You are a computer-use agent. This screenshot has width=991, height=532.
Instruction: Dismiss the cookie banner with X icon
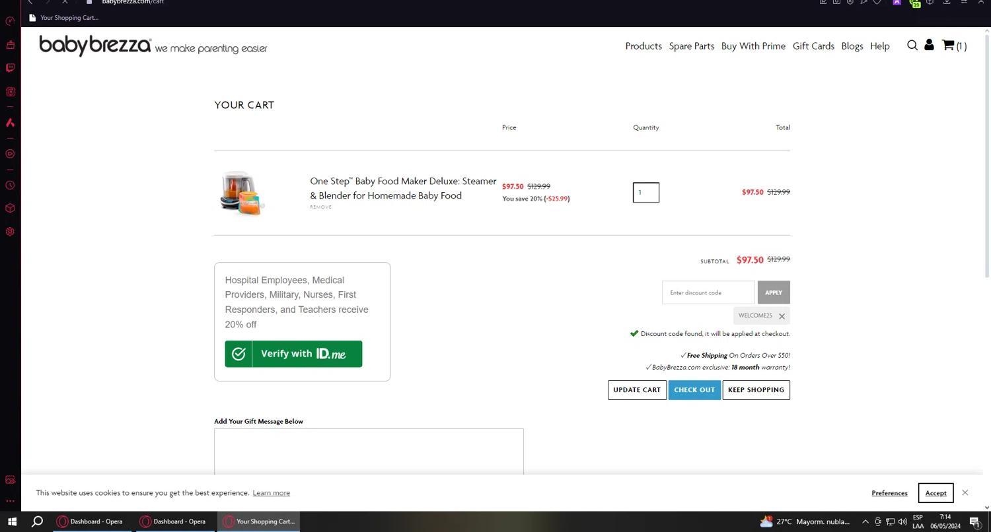pos(965,492)
